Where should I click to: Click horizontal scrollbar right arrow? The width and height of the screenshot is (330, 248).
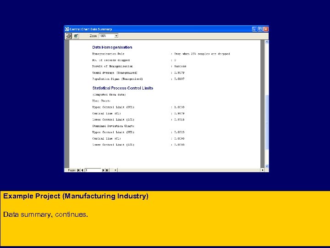point(263,170)
